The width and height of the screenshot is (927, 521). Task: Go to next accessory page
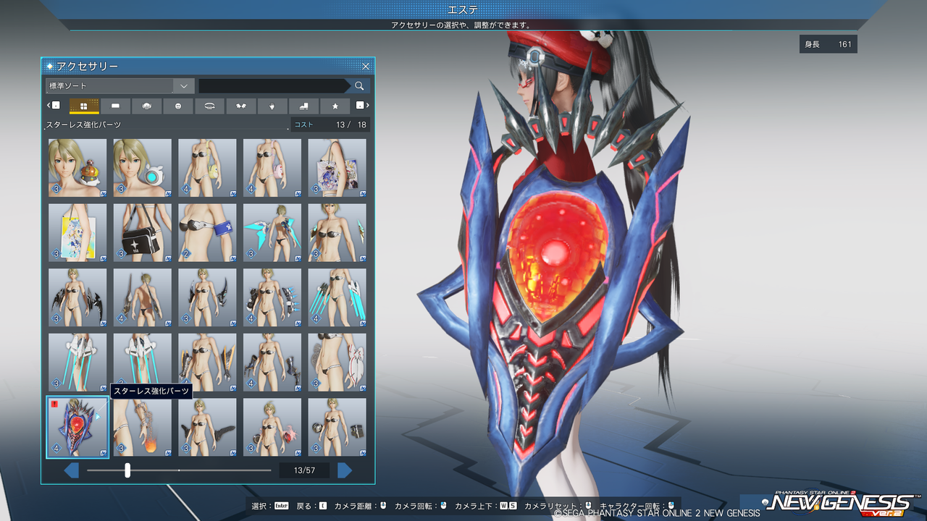tap(345, 470)
